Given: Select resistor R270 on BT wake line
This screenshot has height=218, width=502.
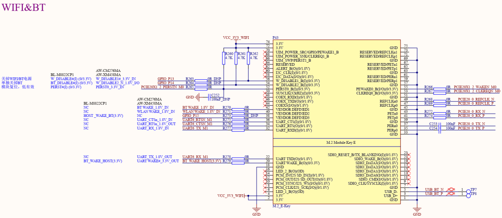Looking at the screenshot, I should (238, 109).
